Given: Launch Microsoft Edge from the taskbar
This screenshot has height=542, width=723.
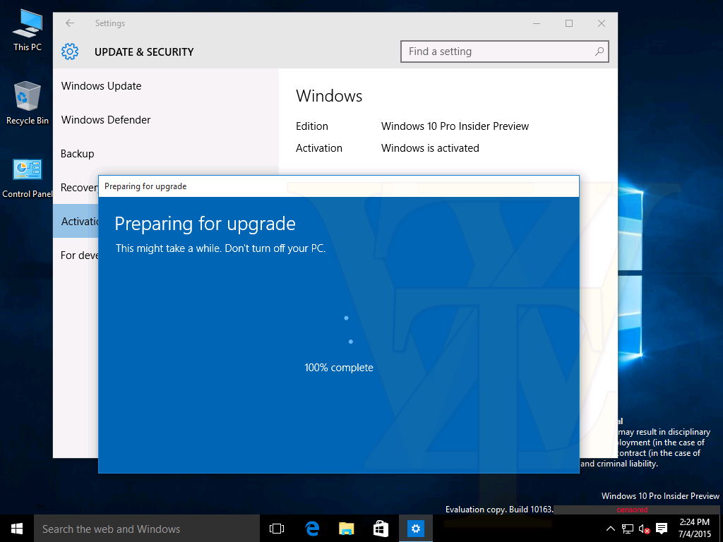Looking at the screenshot, I should [312, 529].
